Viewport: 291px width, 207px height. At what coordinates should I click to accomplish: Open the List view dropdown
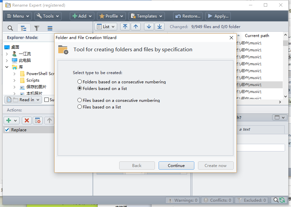tap(106, 26)
